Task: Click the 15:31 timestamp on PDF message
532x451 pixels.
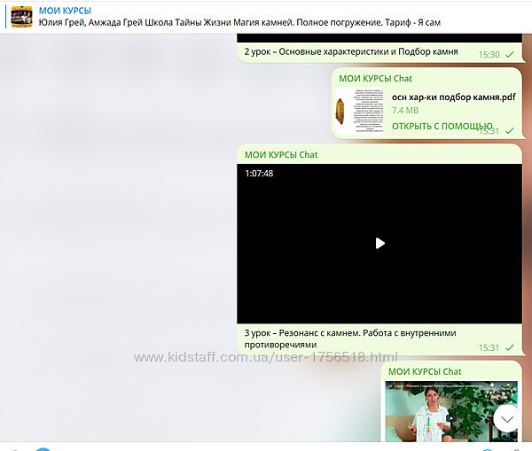Action: pyautogui.click(x=489, y=130)
